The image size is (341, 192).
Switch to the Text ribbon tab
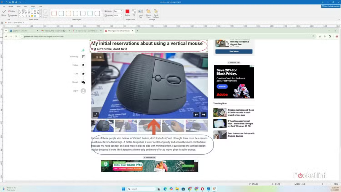(x=40, y=6)
